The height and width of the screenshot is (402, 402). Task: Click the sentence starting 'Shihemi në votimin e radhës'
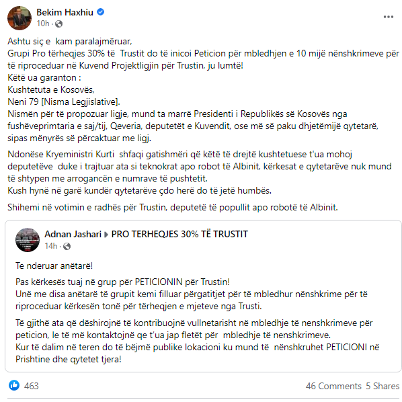[x=173, y=207]
